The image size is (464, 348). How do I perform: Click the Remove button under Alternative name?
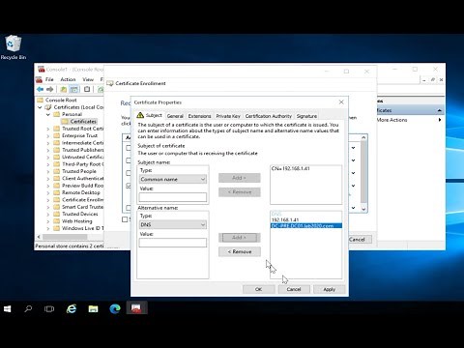(x=240, y=251)
